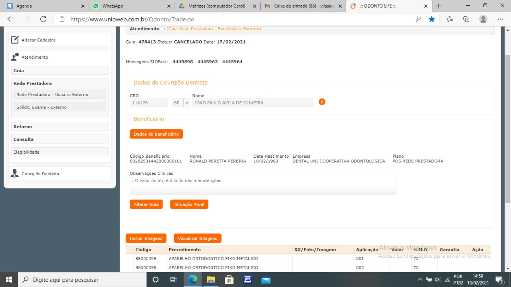Screen dimensions: 511x287
Task: Open Microsoft Store from taskbar
Action: [229, 279]
